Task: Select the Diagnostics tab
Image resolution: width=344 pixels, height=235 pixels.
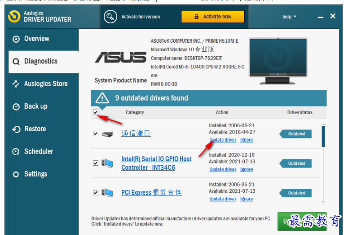Action: [44, 62]
